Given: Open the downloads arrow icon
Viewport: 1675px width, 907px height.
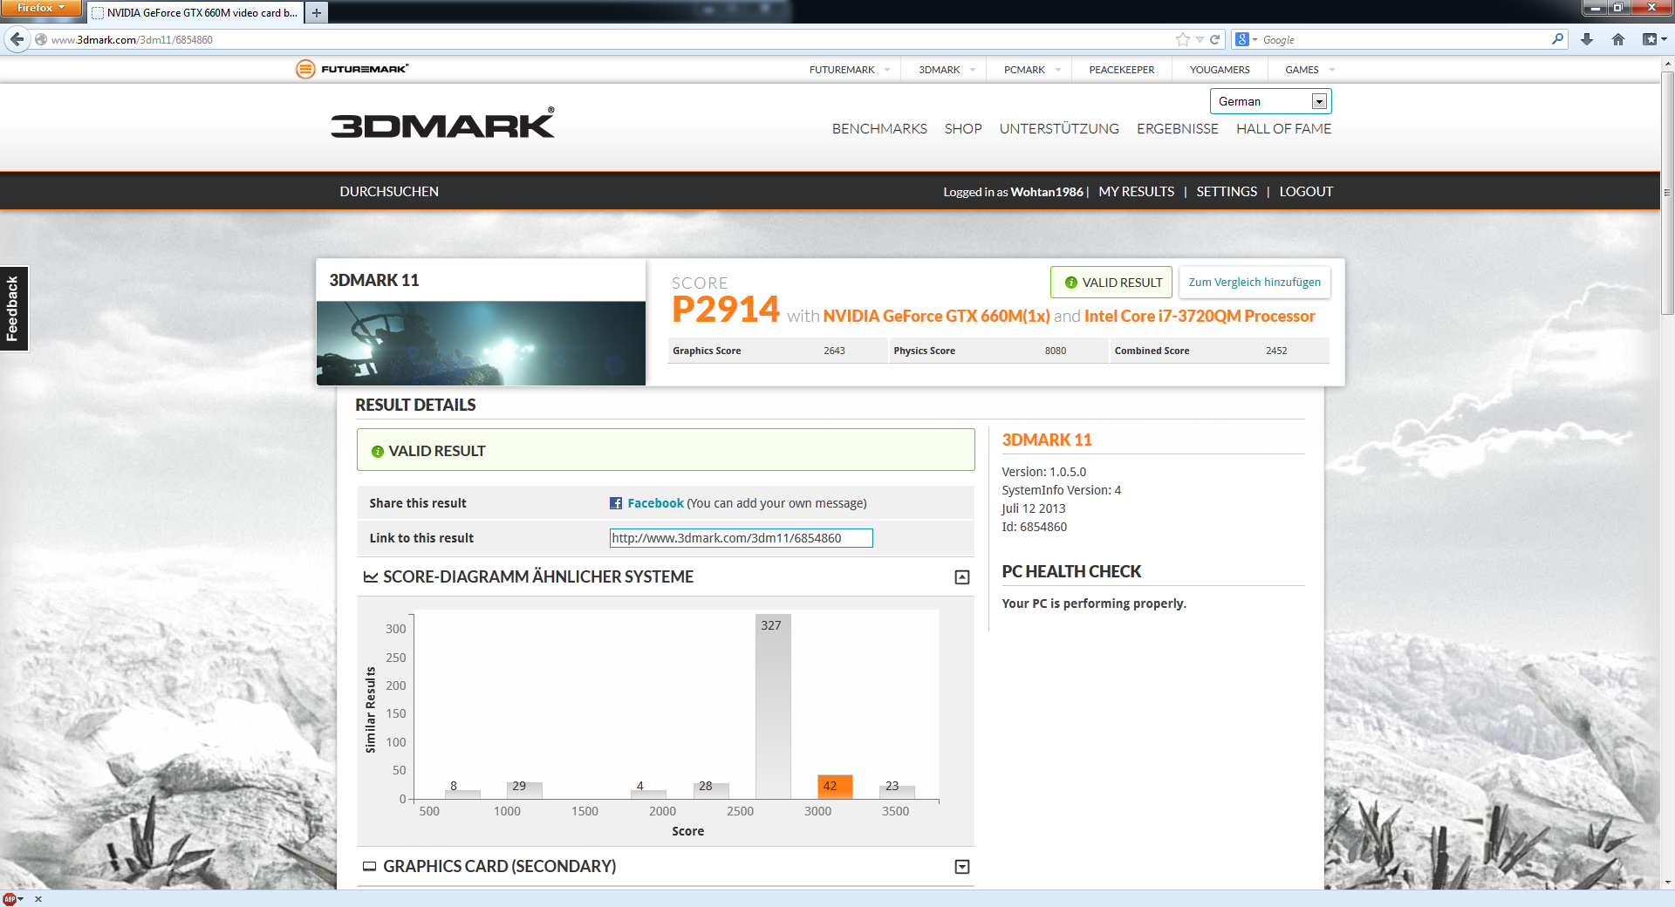Looking at the screenshot, I should [x=1587, y=39].
